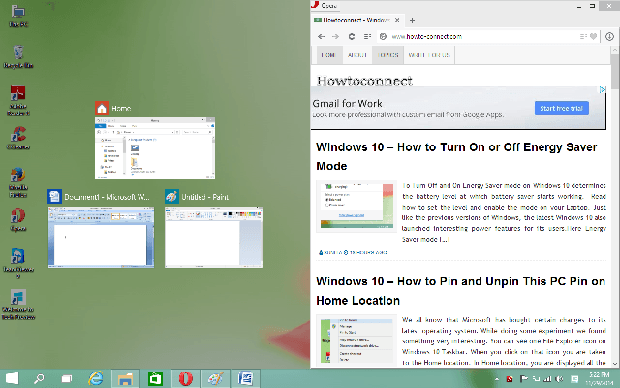Select the Home window snap thumbnail

tap(155, 148)
